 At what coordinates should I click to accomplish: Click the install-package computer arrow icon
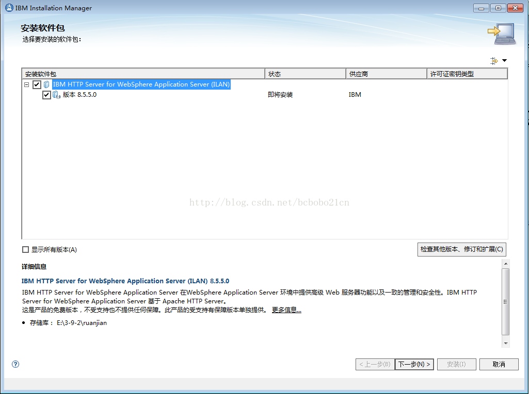502,33
